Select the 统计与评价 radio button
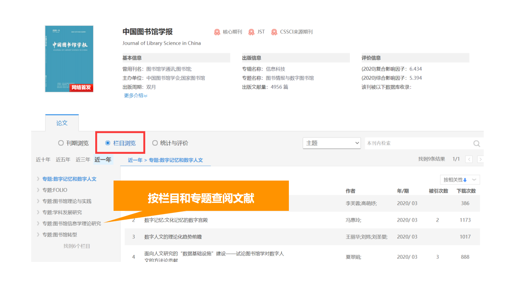 155,143
